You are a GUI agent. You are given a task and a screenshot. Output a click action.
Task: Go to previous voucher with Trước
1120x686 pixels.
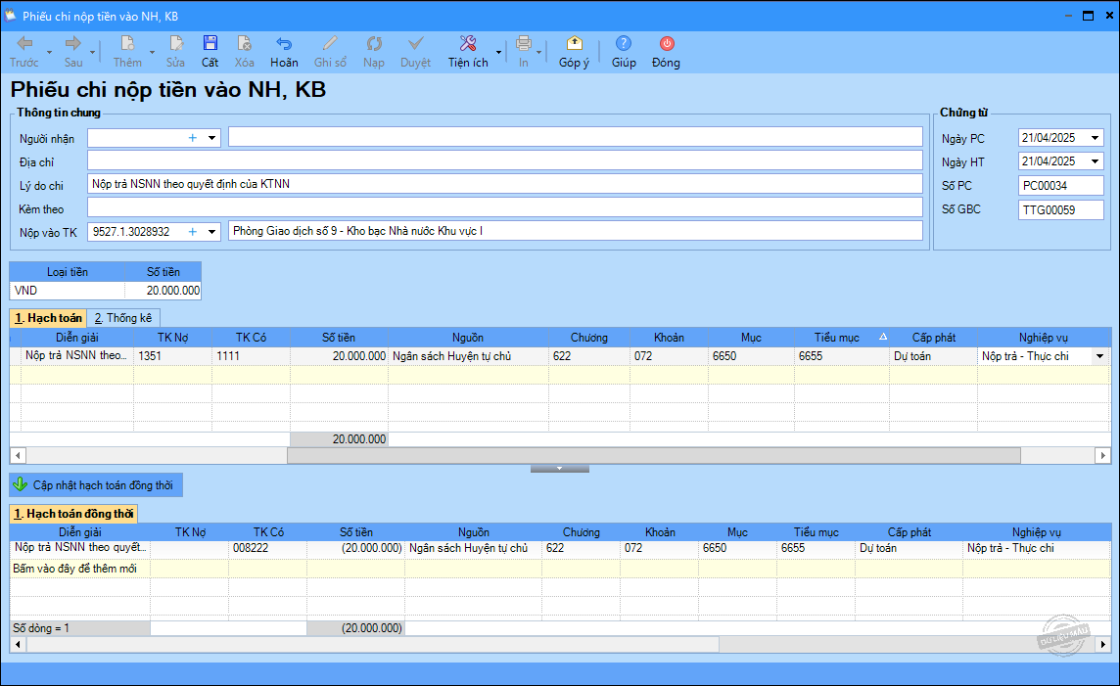pyautogui.click(x=24, y=52)
